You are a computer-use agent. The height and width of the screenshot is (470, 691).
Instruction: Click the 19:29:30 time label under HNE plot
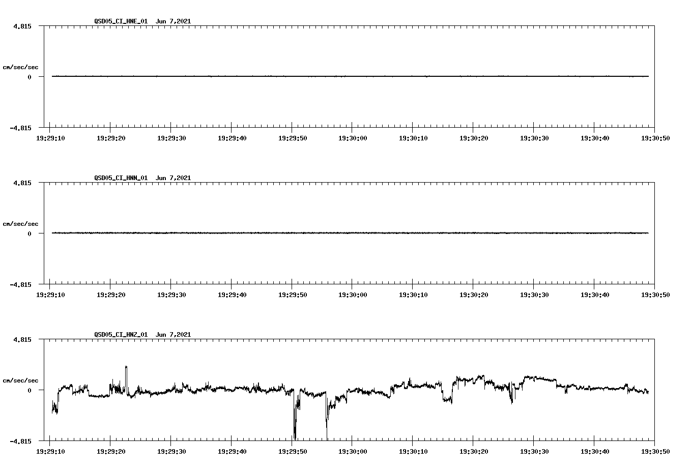171,138
